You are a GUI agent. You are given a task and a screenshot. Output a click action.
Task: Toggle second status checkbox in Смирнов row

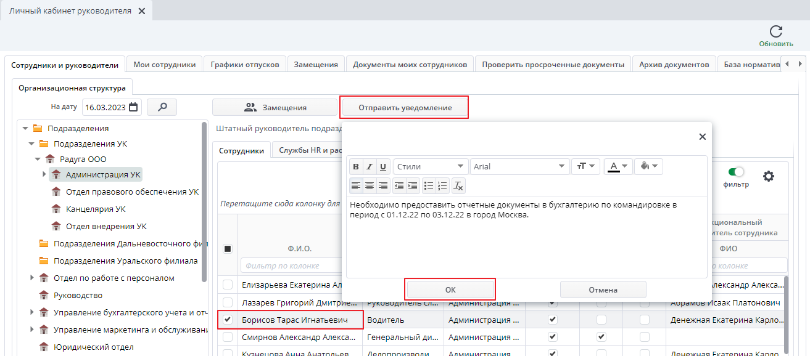tap(601, 337)
